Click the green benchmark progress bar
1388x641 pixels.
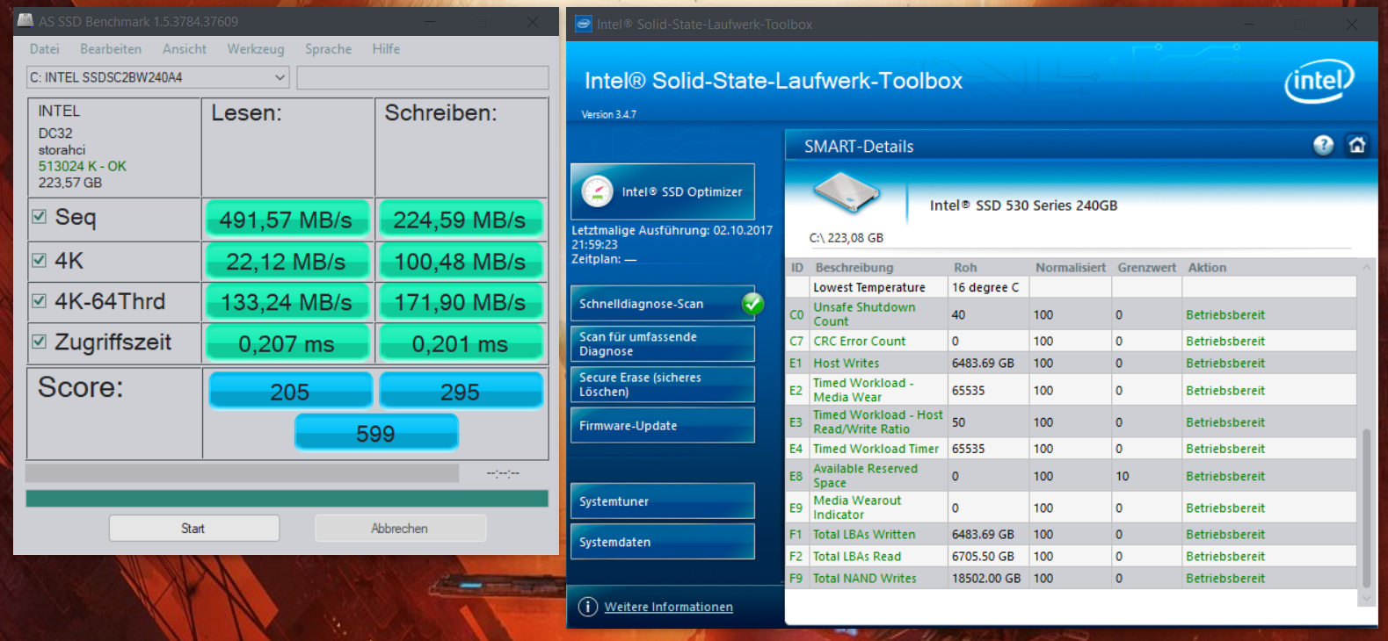[x=287, y=499]
